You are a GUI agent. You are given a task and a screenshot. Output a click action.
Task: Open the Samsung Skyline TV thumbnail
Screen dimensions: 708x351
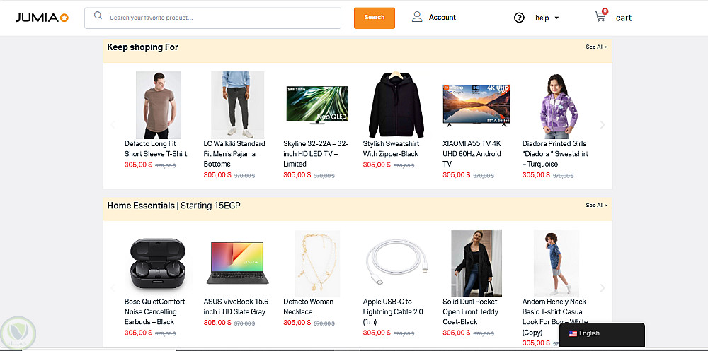pos(316,105)
